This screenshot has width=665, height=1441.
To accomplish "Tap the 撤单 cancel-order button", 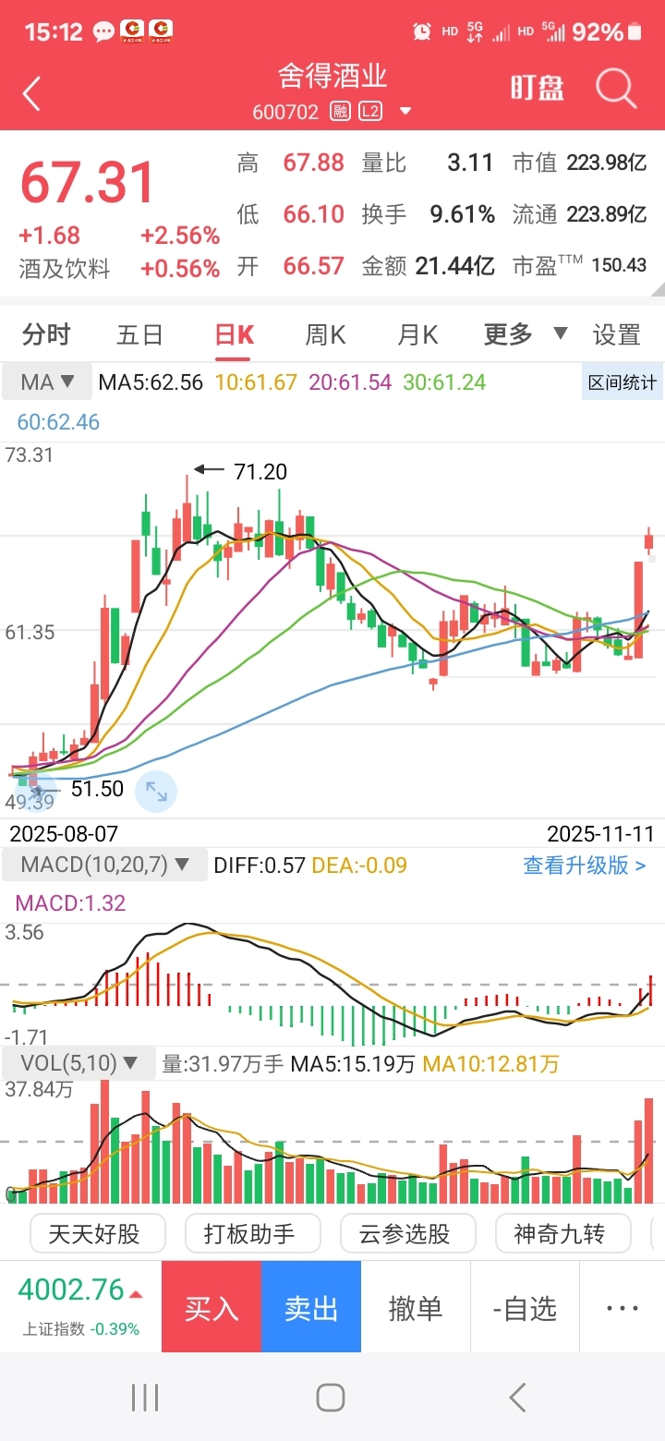I will [416, 1307].
